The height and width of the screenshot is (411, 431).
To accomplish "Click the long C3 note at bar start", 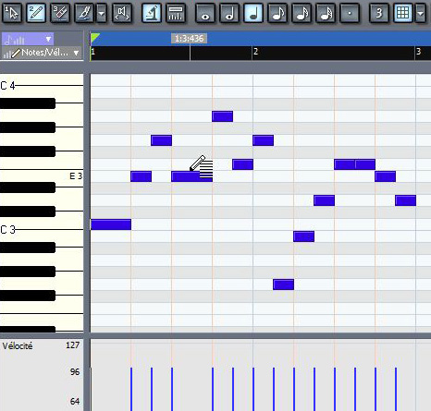I will pos(111,224).
